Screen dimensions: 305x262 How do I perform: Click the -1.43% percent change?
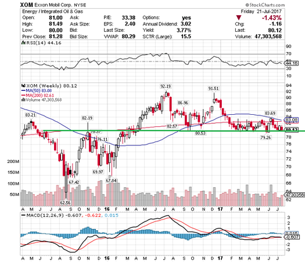click(272, 18)
